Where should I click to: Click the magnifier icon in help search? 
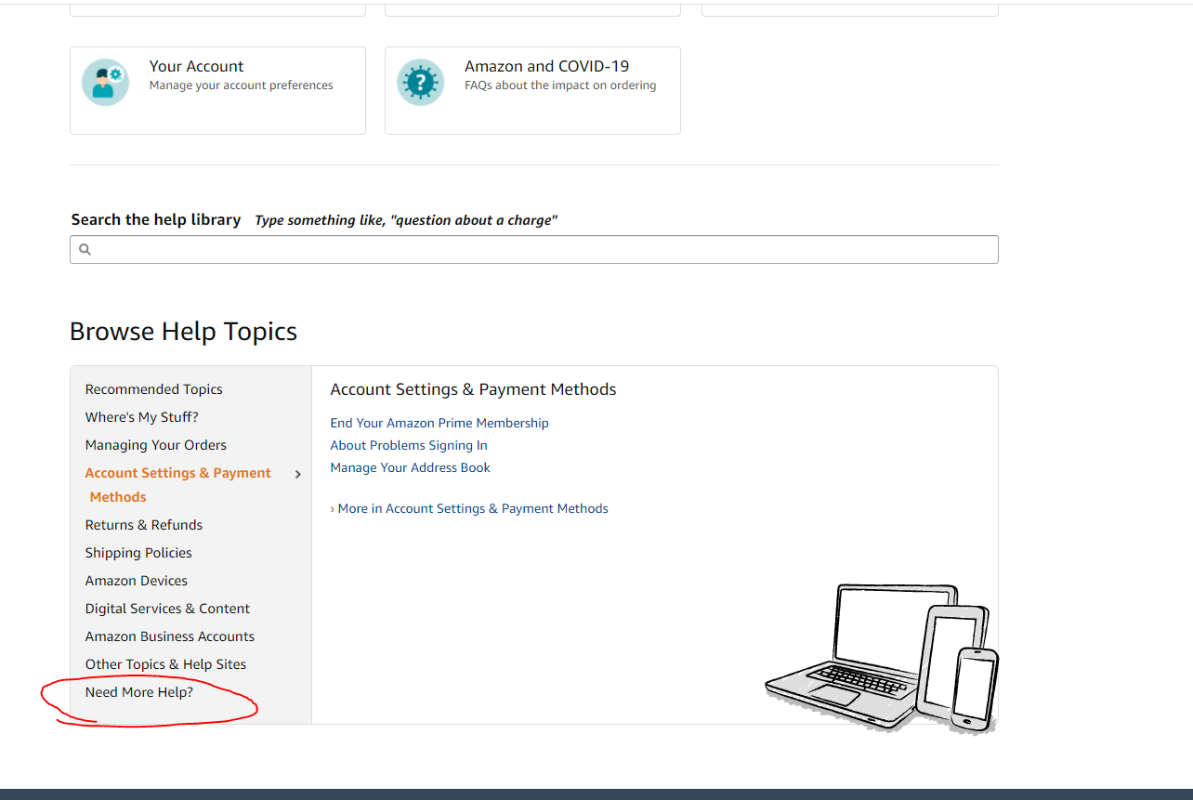[x=85, y=250]
